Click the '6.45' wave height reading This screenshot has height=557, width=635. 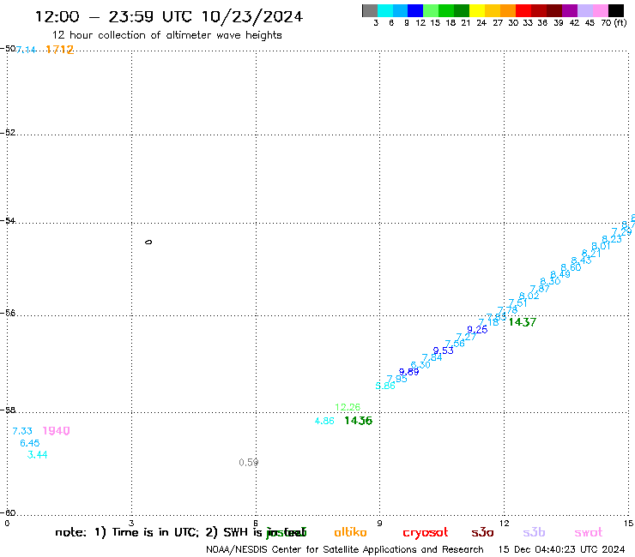[x=30, y=443]
